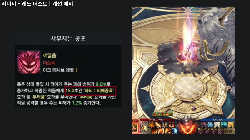Select the golden item in slot 8
Screen dimensions: 250x140
pyautogui.click(x=231, y=125)
